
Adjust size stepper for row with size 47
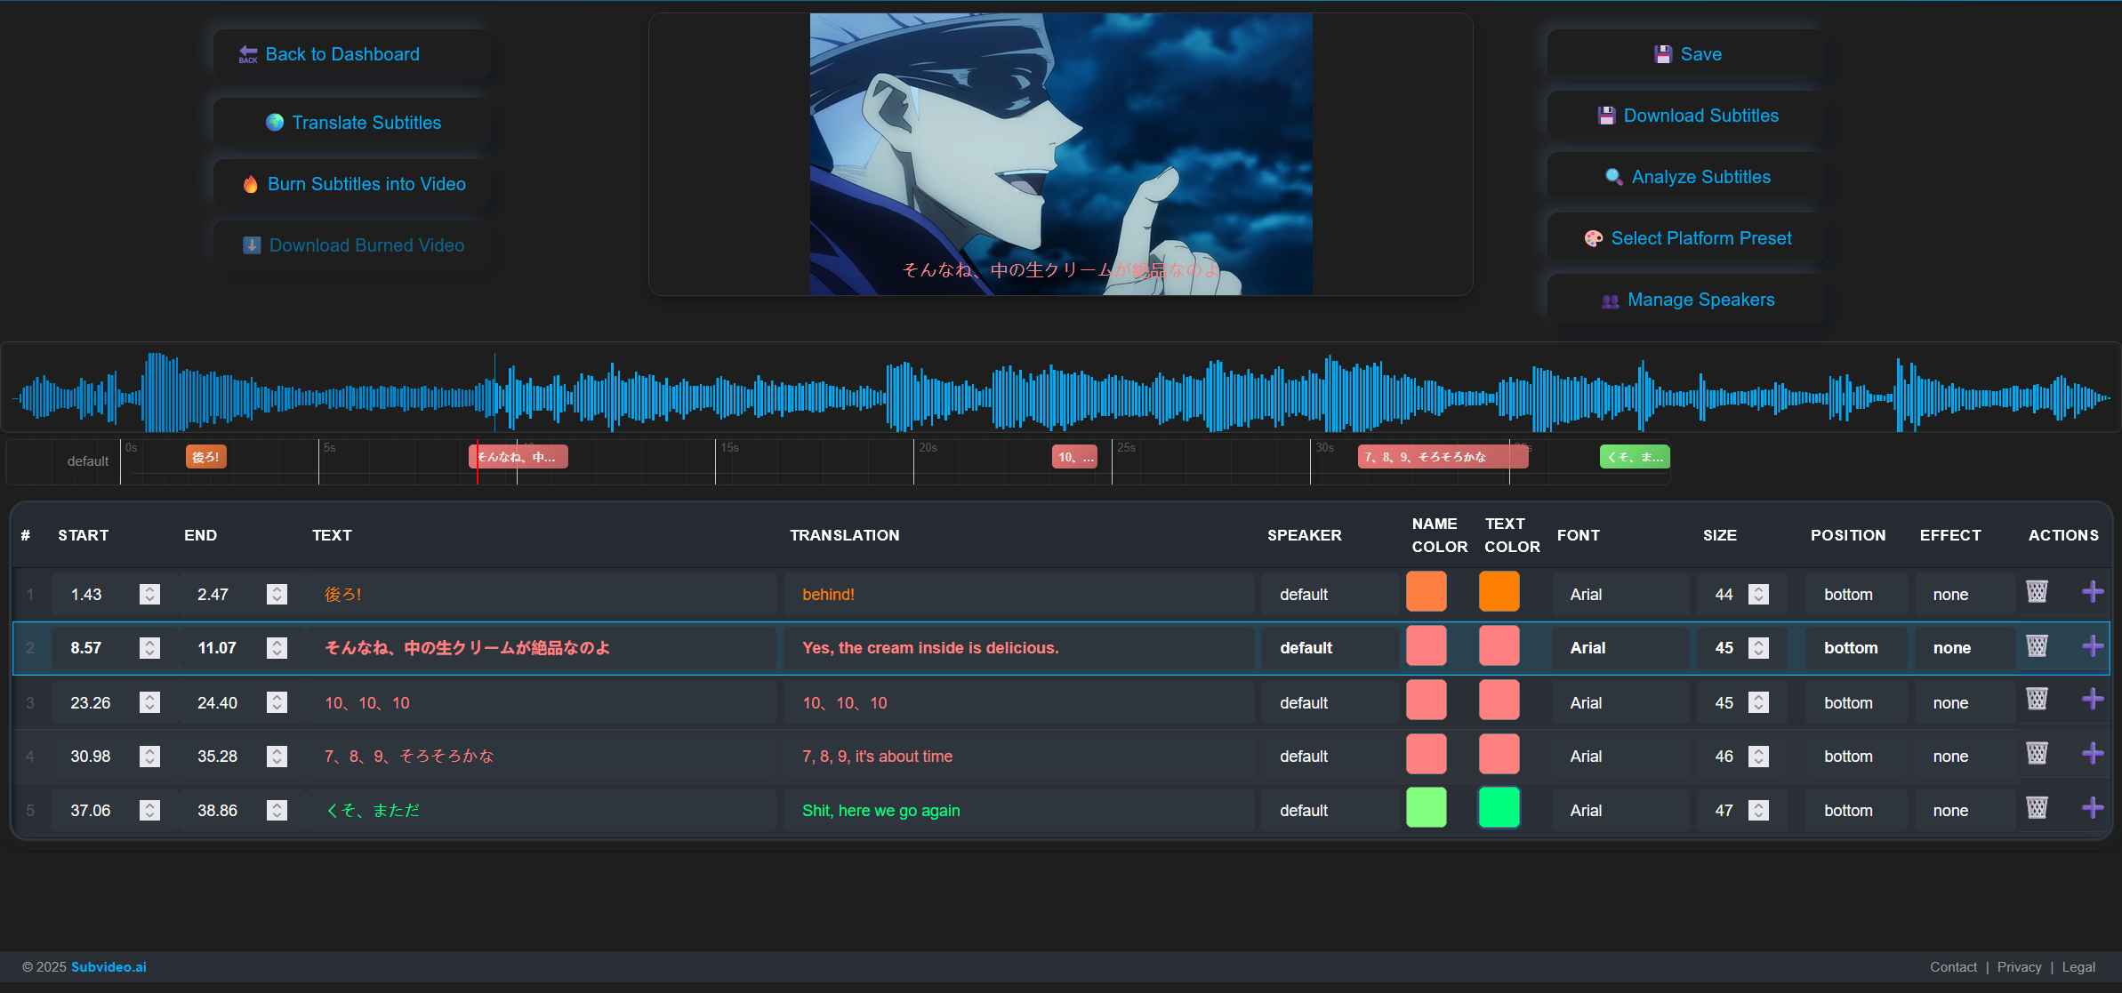tap(1758, 811)
